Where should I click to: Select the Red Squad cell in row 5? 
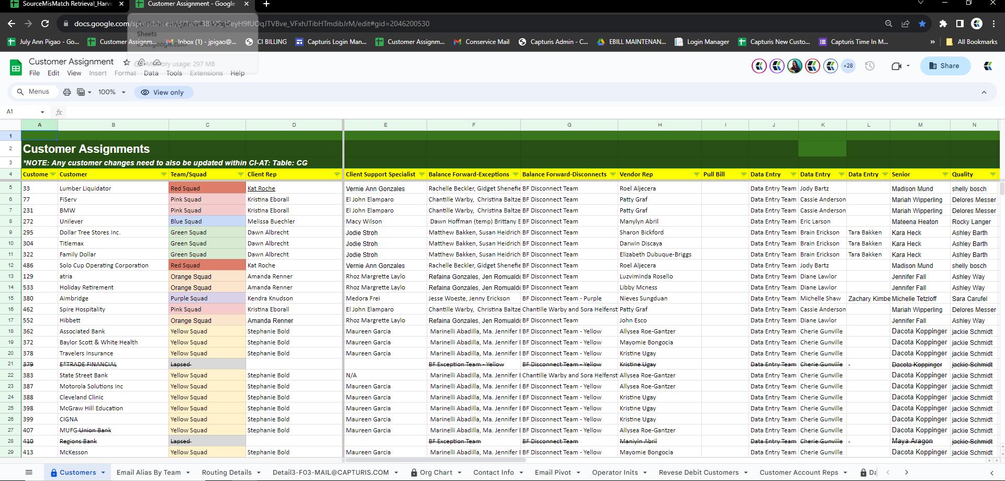point(207,188)
